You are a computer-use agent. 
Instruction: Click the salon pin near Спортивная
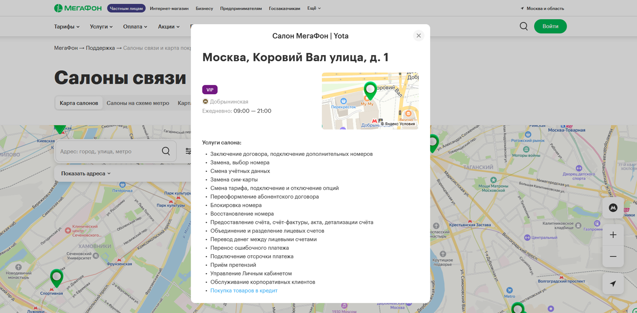[x=56, y=277]
